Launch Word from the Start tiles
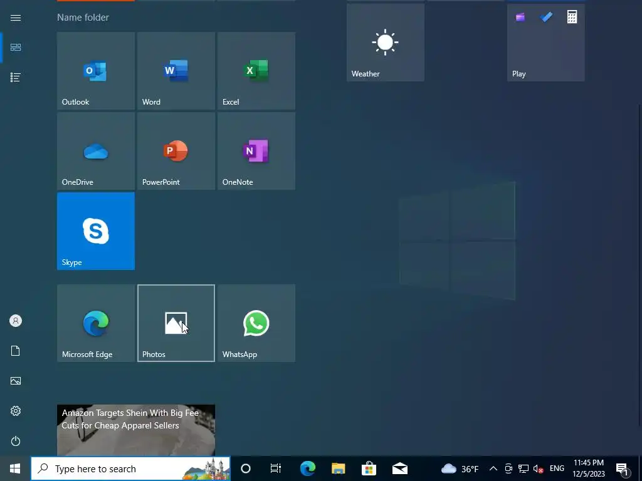The width and height of the screenshot is (642, 481). tap(176, 71)
